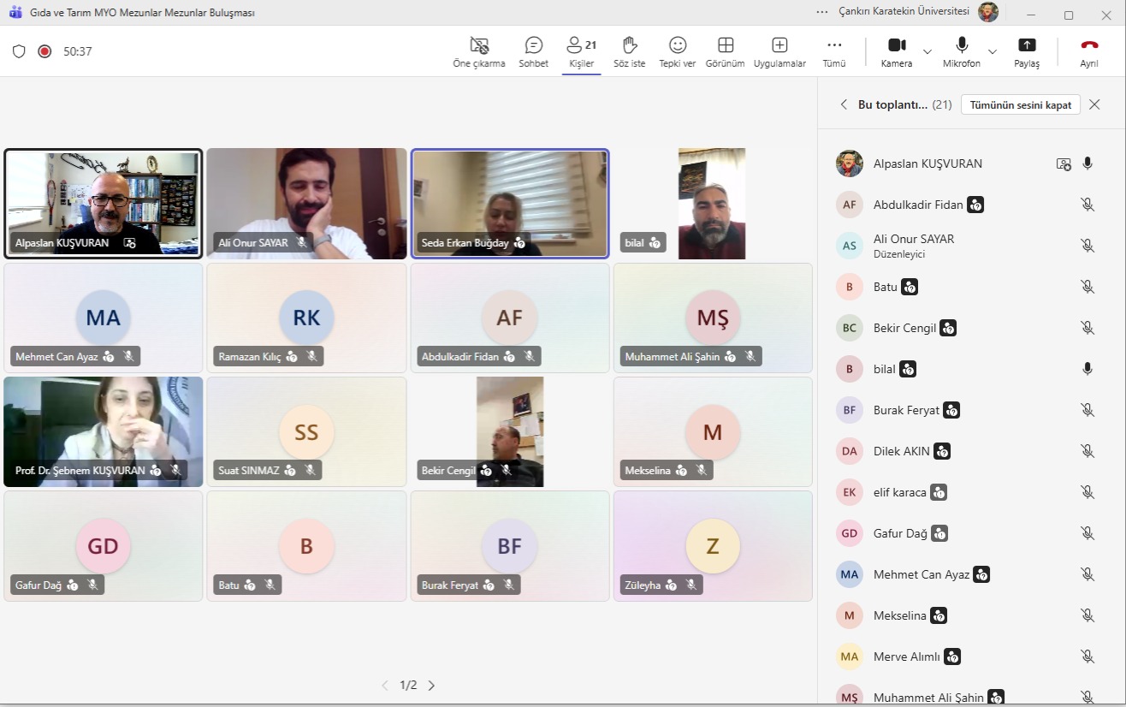Open the Sohbet chat panel
1126x707 pixels.
pos(533,51)
